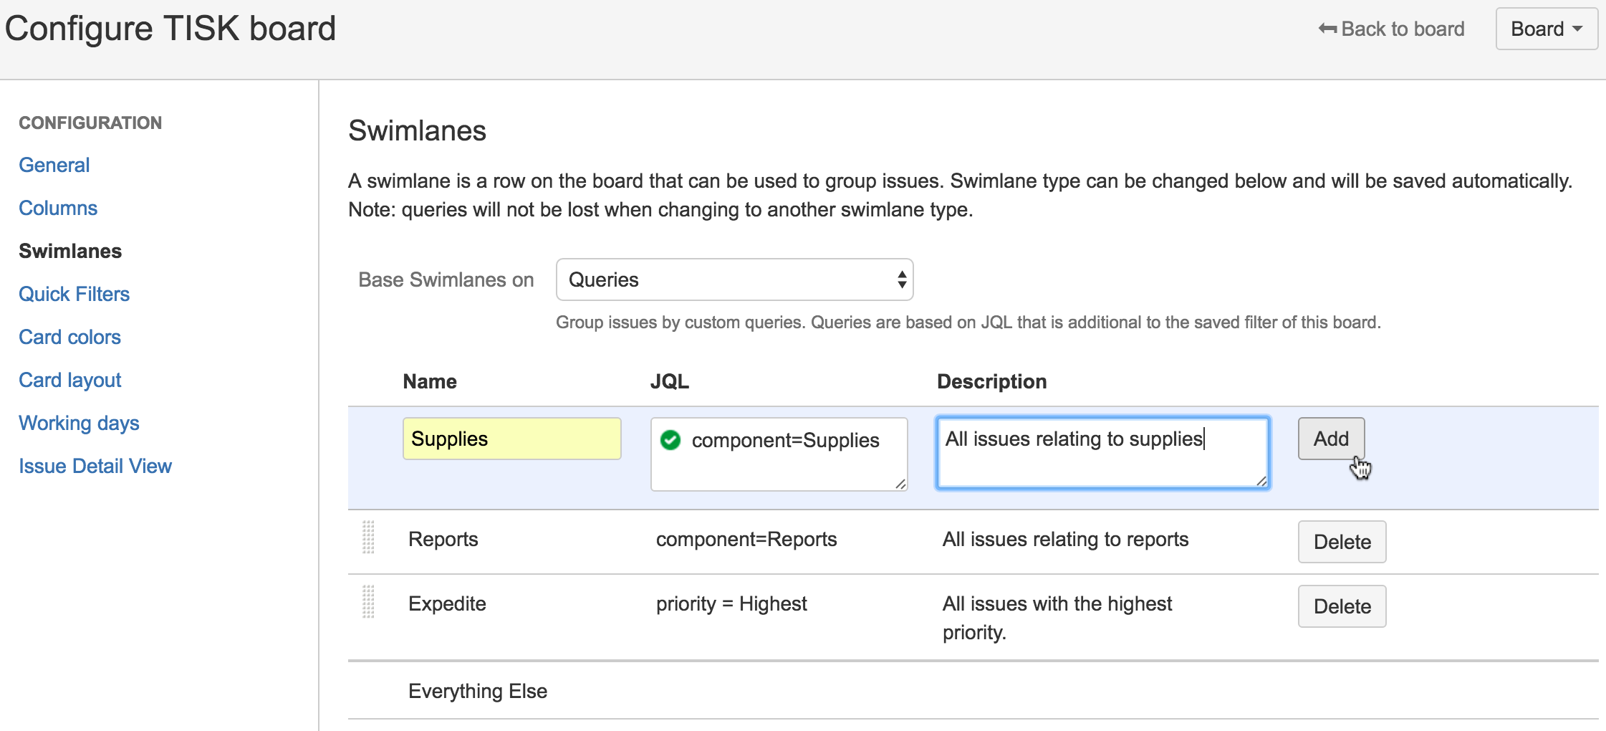Delete the Reports swimlane
Viewport: 1606px width, 731px height.
pos(1342,542)
